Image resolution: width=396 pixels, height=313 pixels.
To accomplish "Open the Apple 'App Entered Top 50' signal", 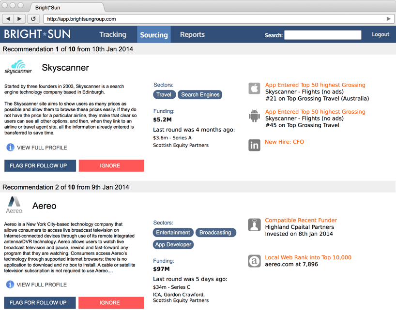I will 315,85.
